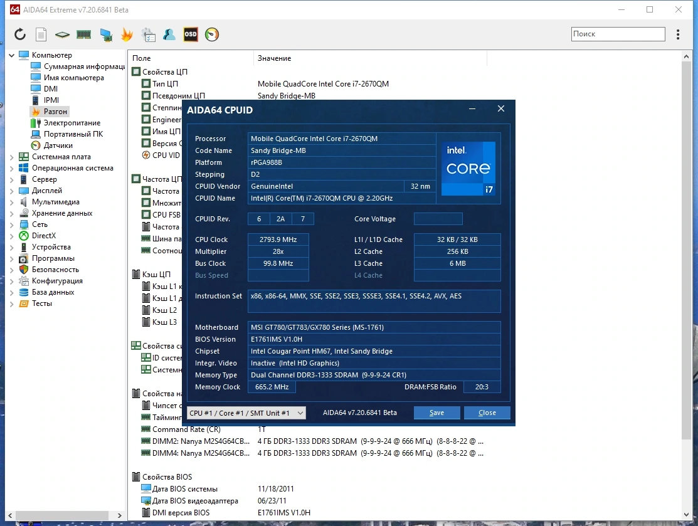Viewport: 698px width, 526px height.
Task: Click the vertical scrollbar up arrow
Action: point(686,56)
